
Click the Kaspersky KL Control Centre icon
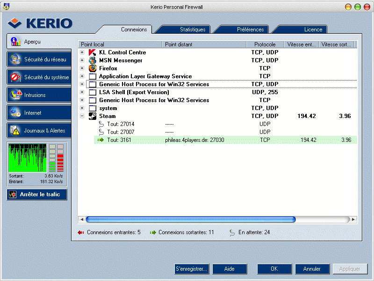[x=92, y=52]
